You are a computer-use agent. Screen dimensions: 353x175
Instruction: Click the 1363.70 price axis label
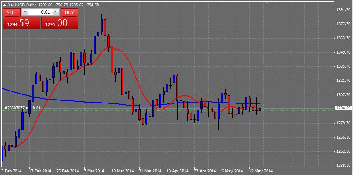point(343,38)
